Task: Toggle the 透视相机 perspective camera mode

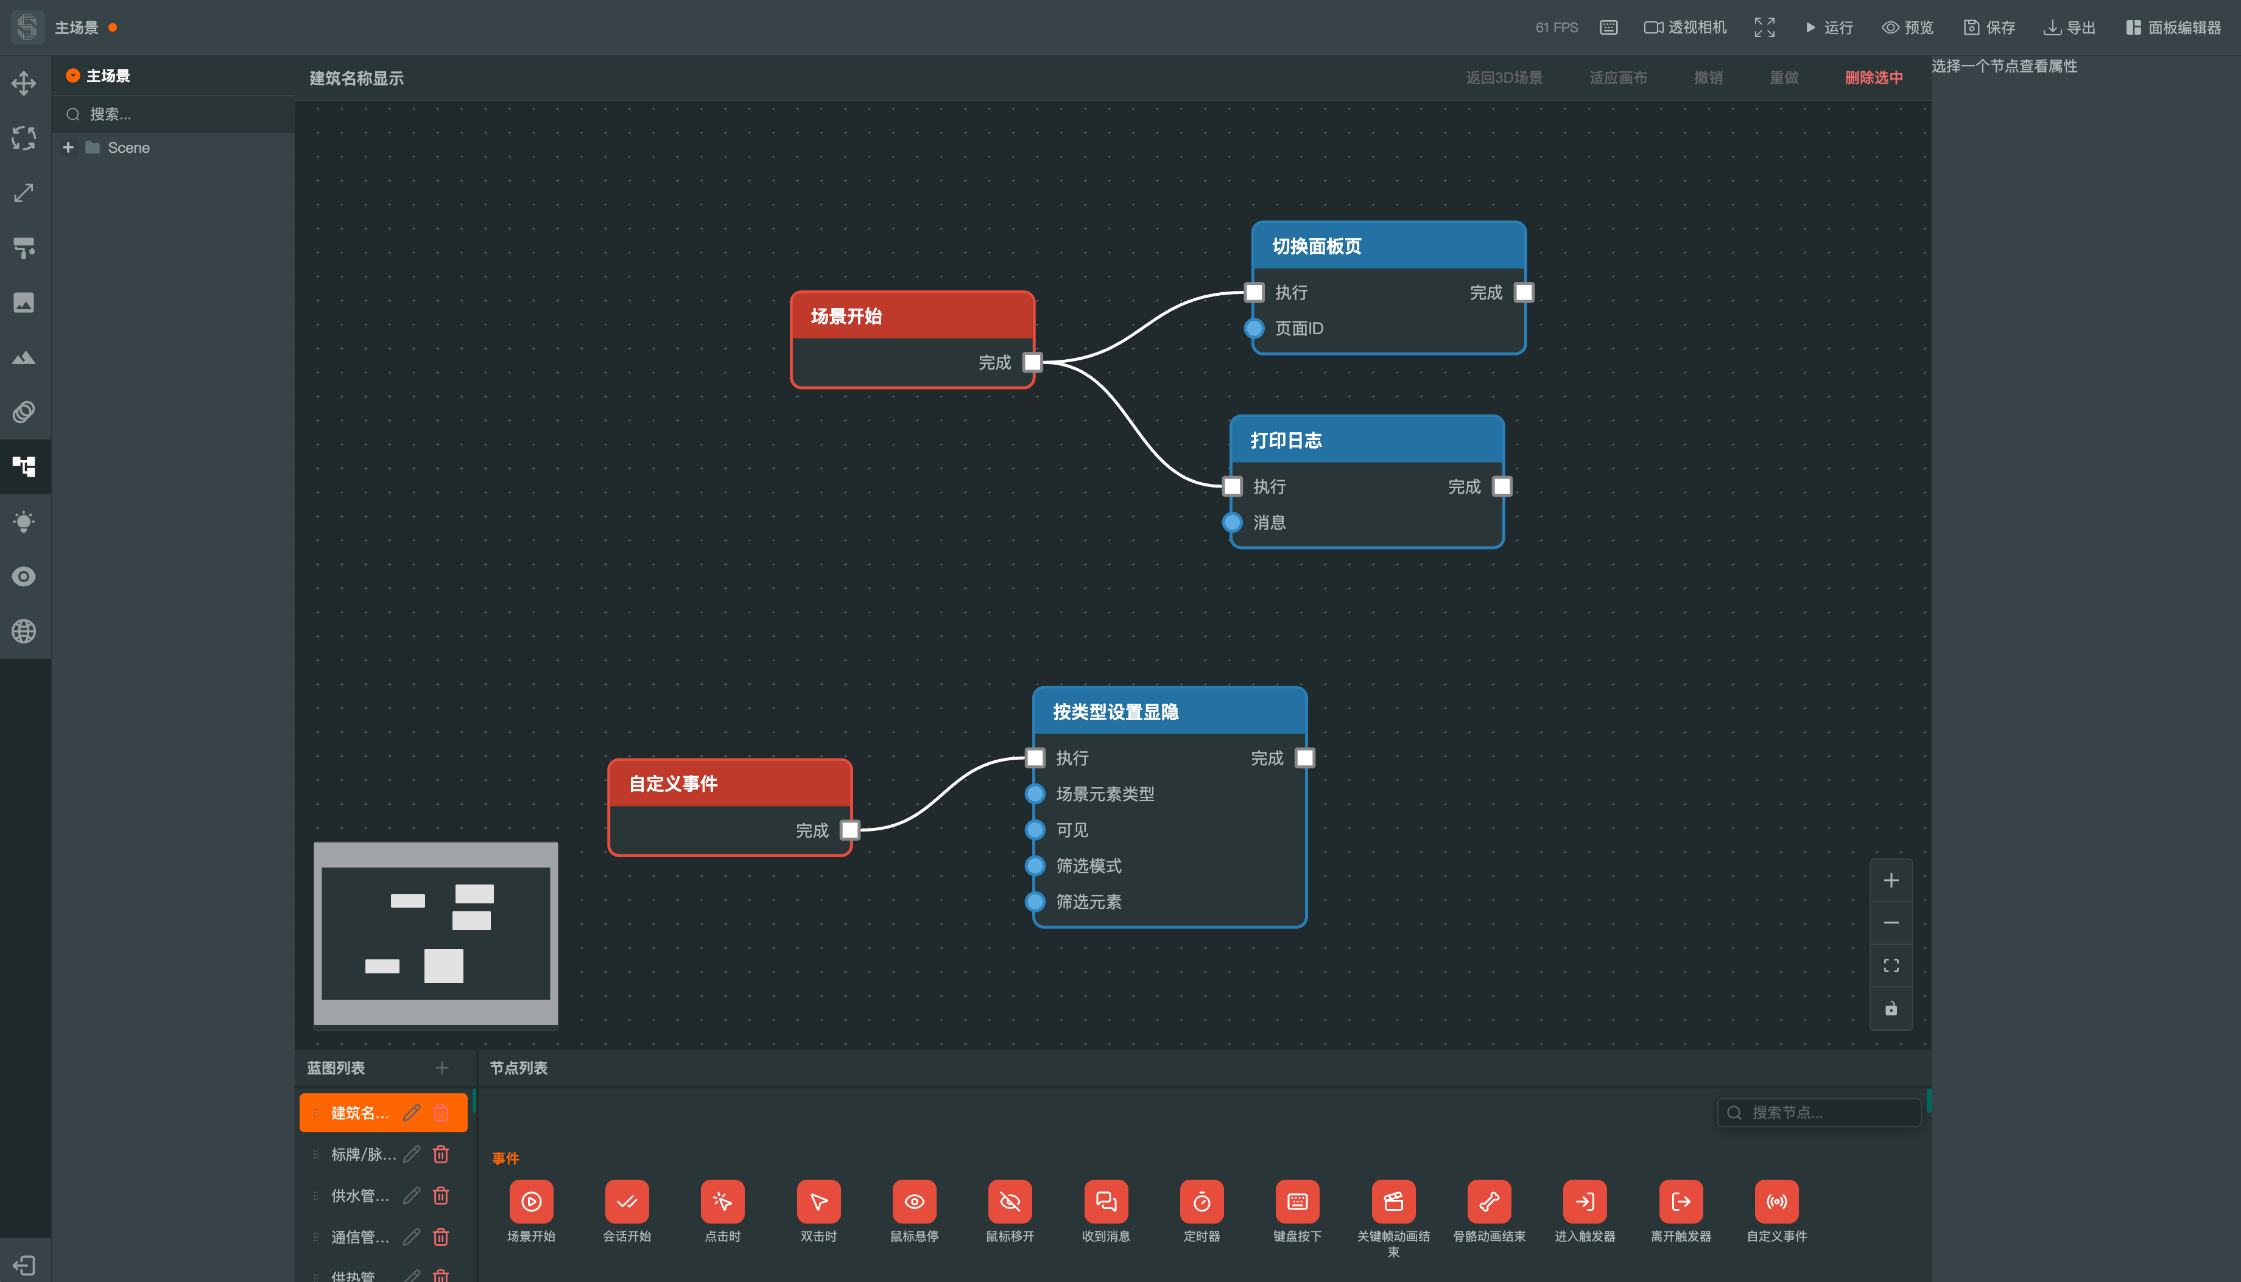Action: (x=1686, y=27)
